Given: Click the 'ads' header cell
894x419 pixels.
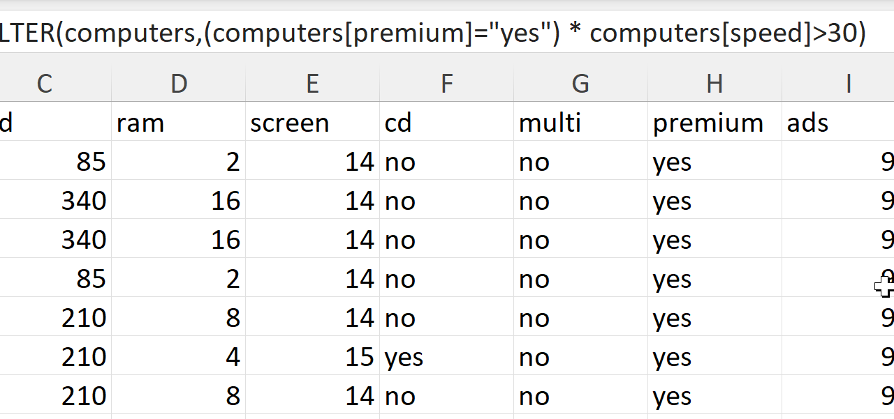Looking at the screenshot, I should (x=838, y=123).
